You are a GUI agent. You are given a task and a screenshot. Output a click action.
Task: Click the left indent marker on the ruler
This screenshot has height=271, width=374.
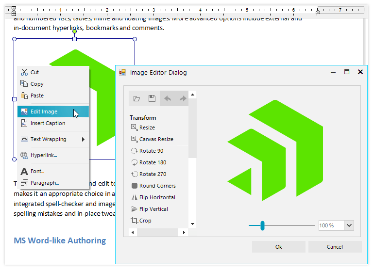[x=14, y=11]
